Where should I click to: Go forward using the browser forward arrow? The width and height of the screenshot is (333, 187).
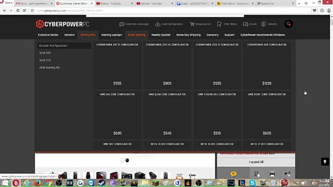tap(11, 11)
